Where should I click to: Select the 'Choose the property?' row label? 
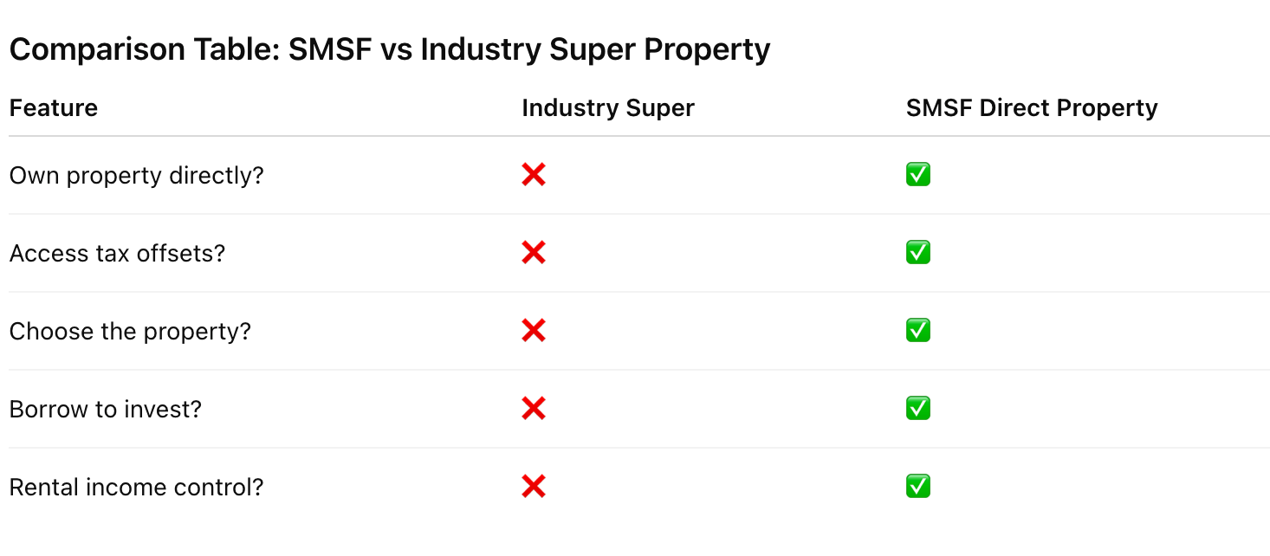pyautogui.click(x=130, y=332)
